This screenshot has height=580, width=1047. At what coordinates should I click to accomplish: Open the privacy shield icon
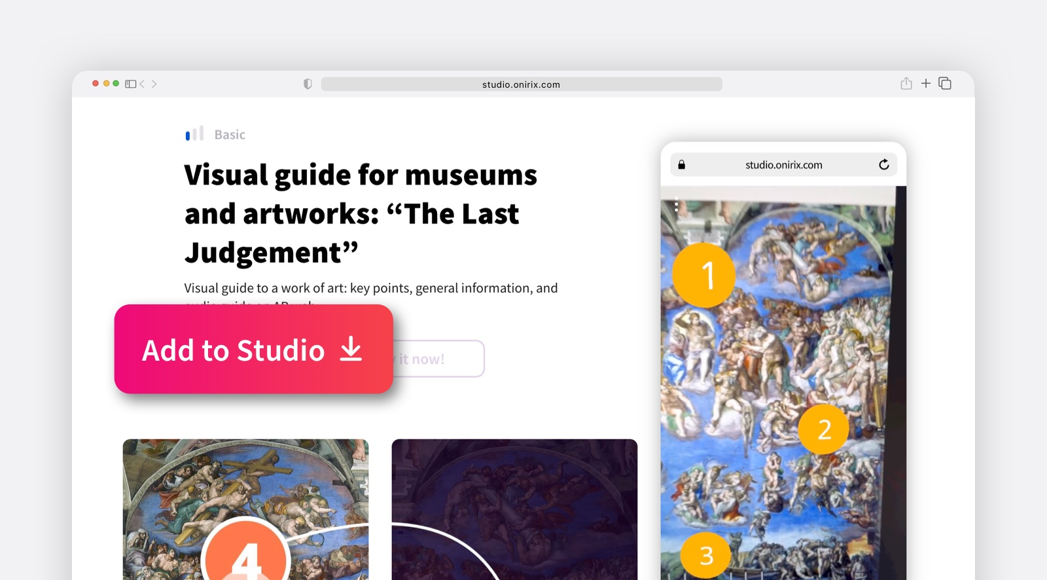tap(308, 84)
